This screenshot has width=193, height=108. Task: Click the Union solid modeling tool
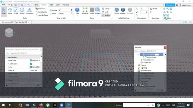[x=117, y=11]
